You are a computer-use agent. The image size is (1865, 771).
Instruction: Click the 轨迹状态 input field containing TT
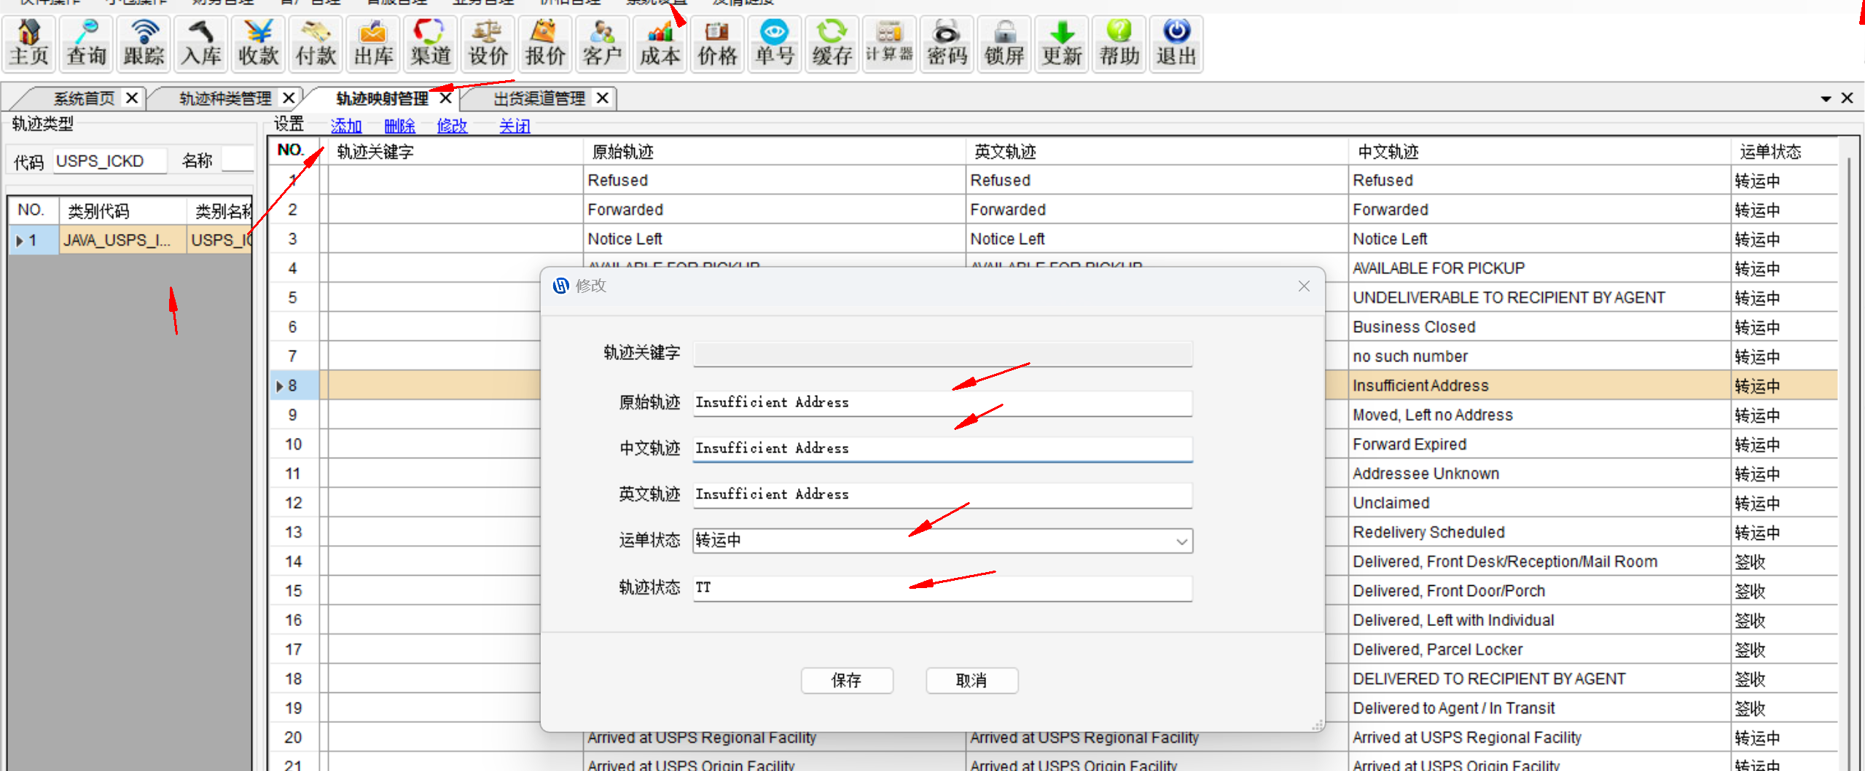(942, 588)
